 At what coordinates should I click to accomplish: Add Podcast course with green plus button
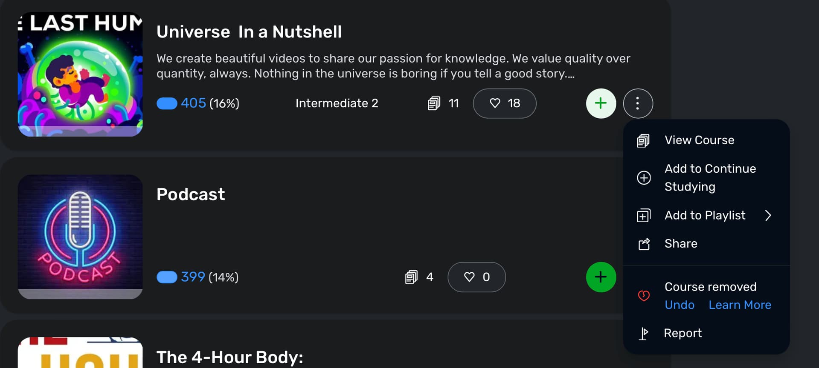(x=601, y=277)
